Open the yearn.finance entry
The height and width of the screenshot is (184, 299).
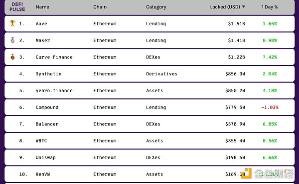click(54, 90)
